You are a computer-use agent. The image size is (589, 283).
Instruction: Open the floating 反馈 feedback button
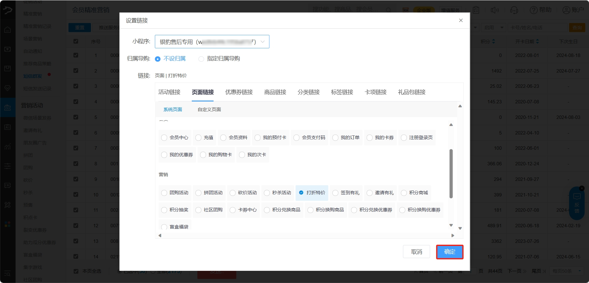coord(577,204)
